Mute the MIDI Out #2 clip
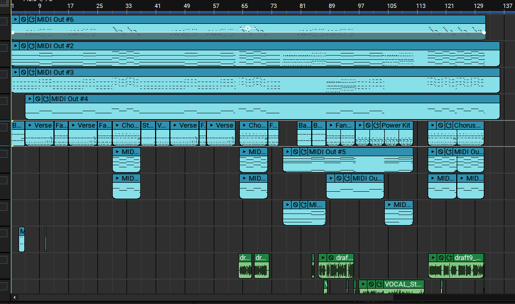The height and width of the screenshot is (304, 515). (23, 46)
